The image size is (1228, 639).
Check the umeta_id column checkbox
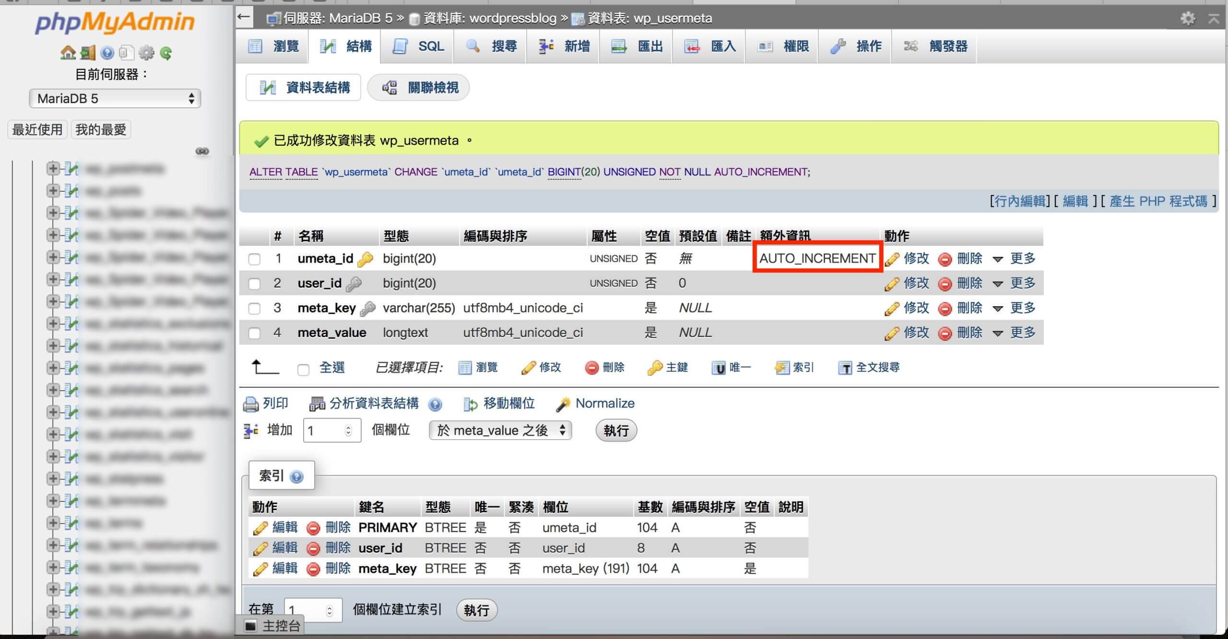tap(254, 259)
